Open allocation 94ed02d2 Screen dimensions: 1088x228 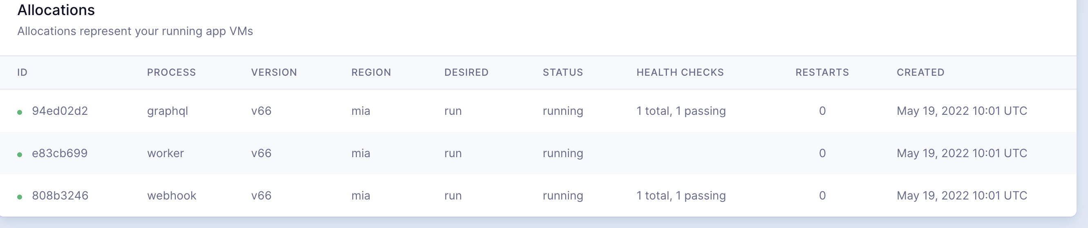(60, 111)
